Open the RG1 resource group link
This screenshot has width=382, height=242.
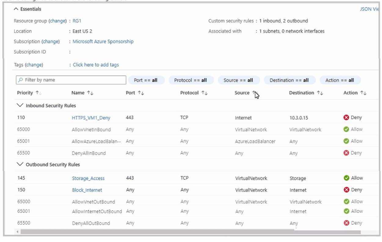click(x=77, y=21)
